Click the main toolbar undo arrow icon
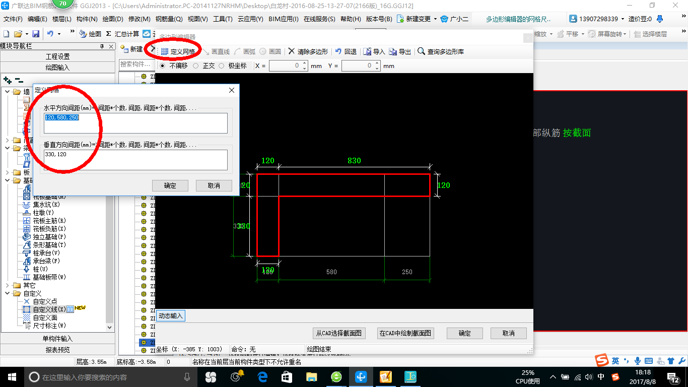 [x=50, y=34]
